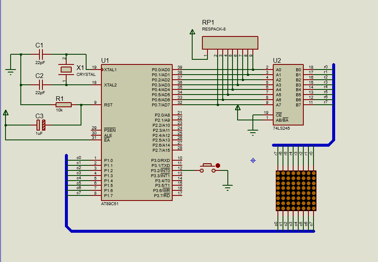Screen dimensions: 378x262
Task: Select the C1 capacitor symbol
Action: (x=41, y=54)
